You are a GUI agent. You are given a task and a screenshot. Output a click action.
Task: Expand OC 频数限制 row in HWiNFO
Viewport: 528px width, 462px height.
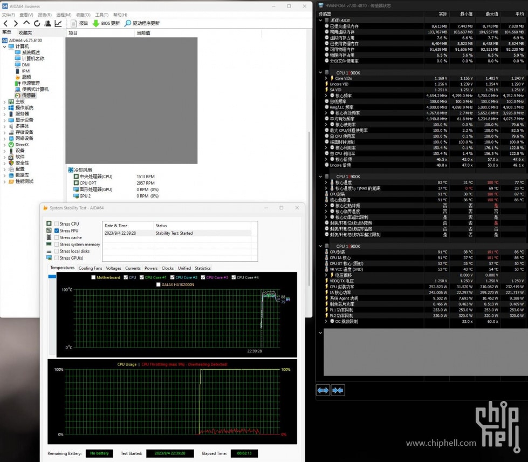point(326,322)
